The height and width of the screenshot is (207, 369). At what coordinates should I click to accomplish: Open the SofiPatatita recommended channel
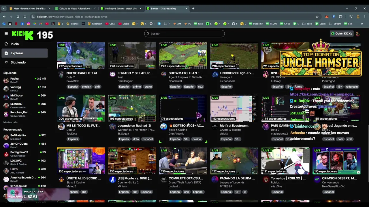[25, 137]
